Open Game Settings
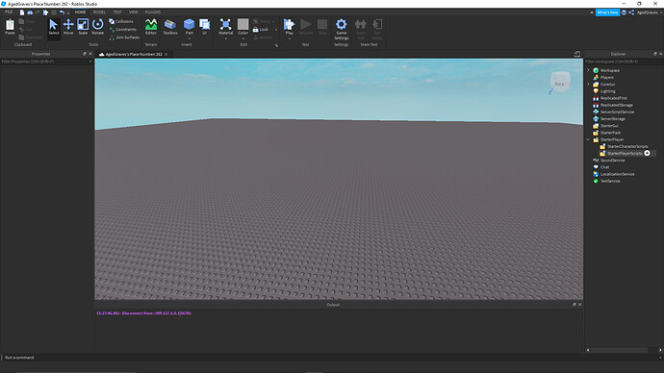 pyautogui.click(x=342, y=29)
